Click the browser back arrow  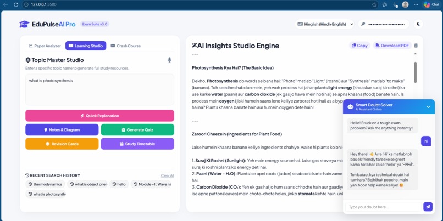5,4
